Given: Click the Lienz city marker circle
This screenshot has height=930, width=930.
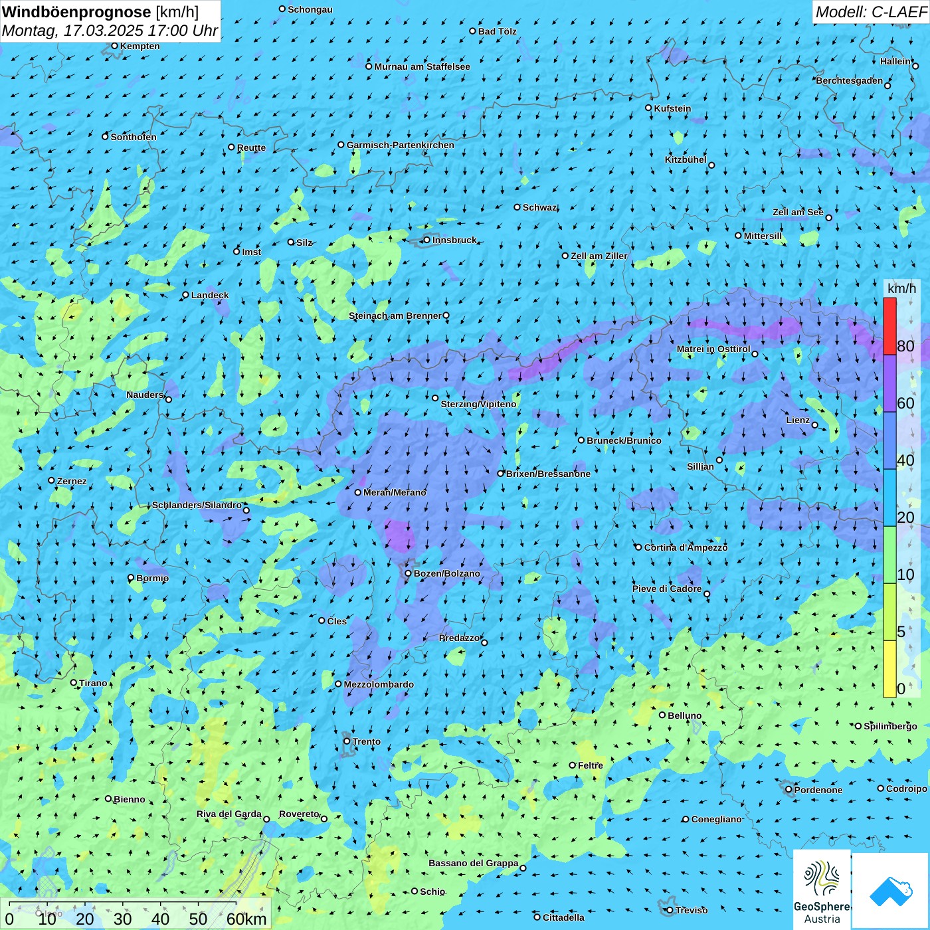Looking at the screenshot, I should pos(815,425).
